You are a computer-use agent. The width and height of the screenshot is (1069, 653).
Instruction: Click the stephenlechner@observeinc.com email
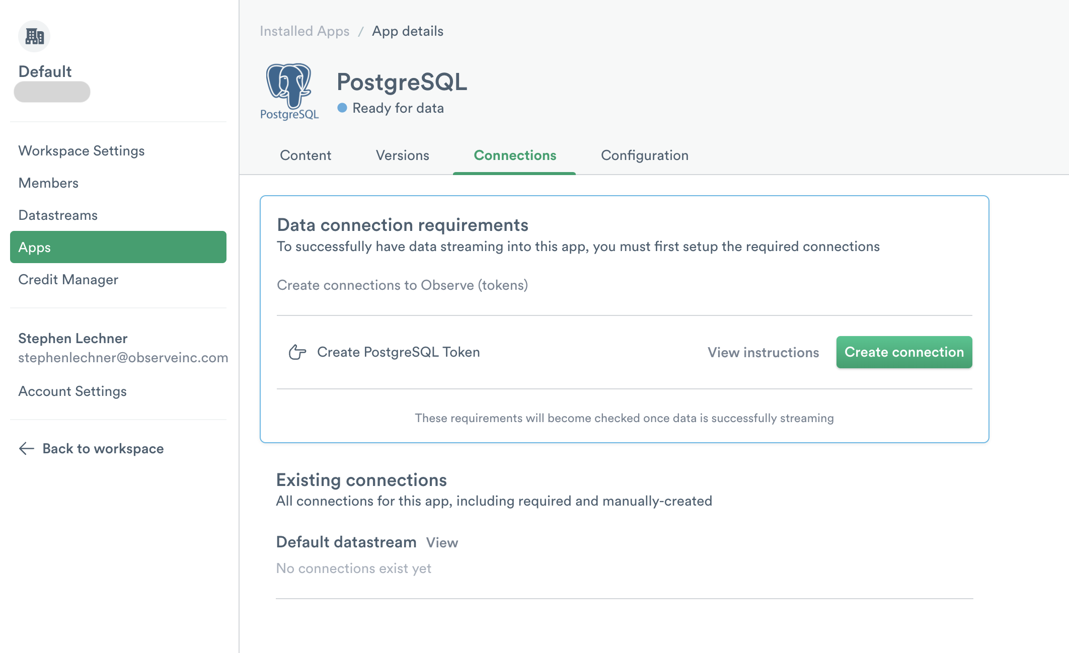pos(123,357)
